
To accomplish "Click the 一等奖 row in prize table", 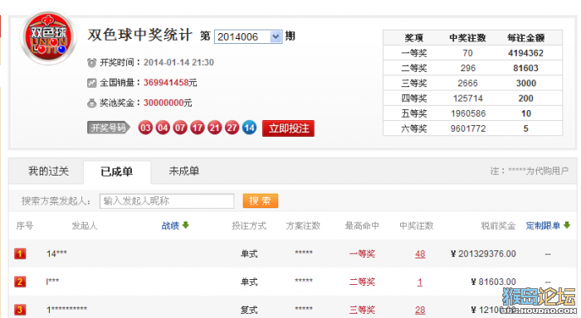I will [472, 53].
